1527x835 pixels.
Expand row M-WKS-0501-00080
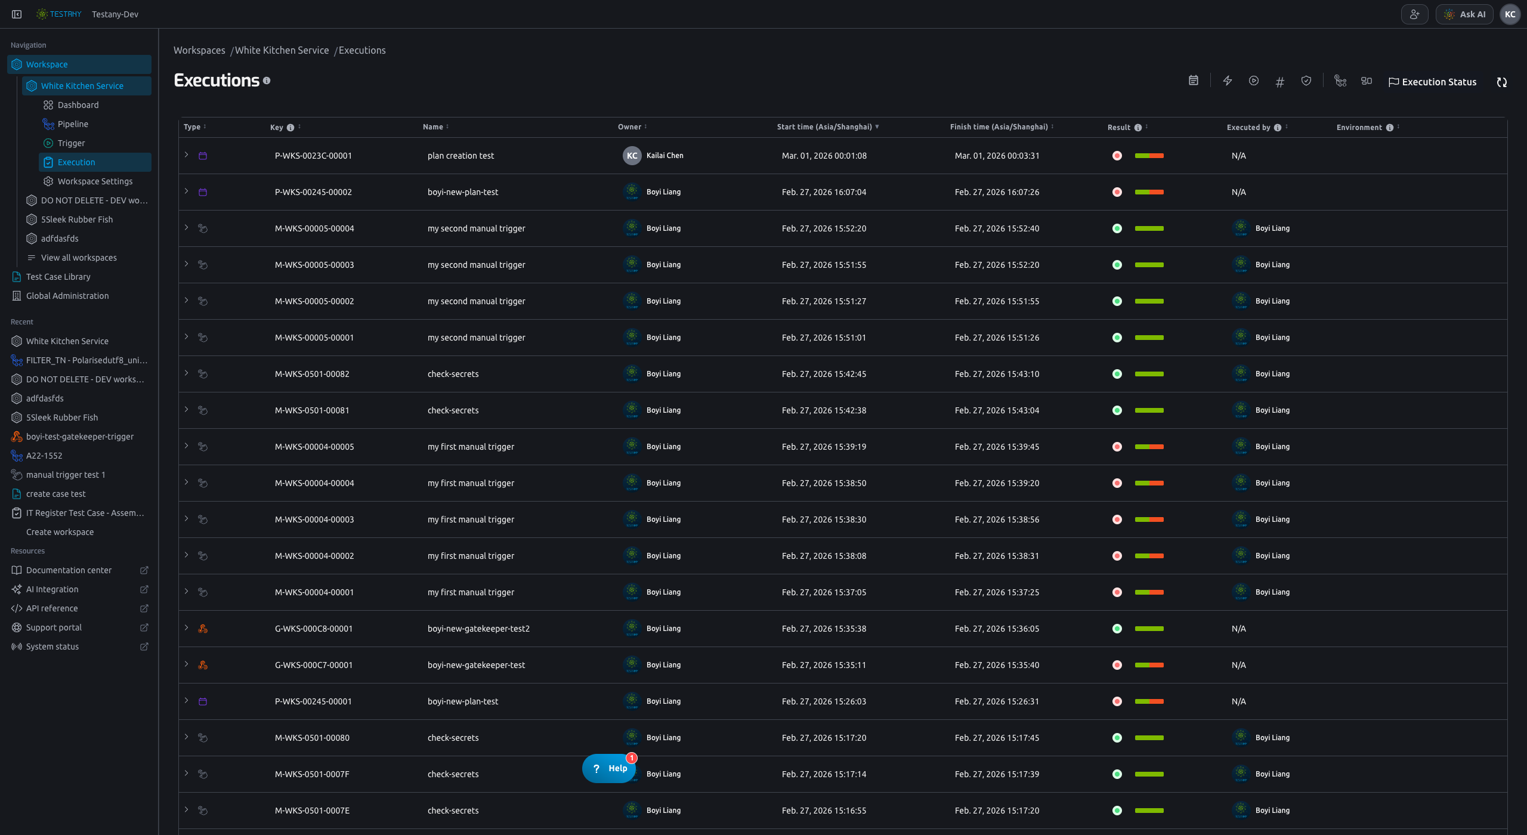tap(186, 737)
